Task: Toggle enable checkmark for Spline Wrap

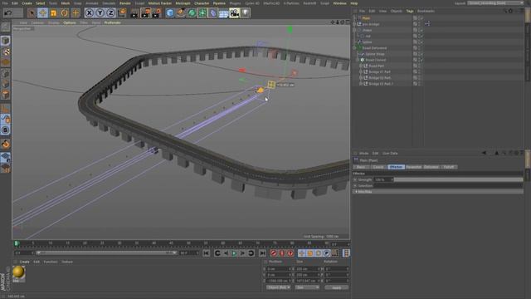Action: 422,54
